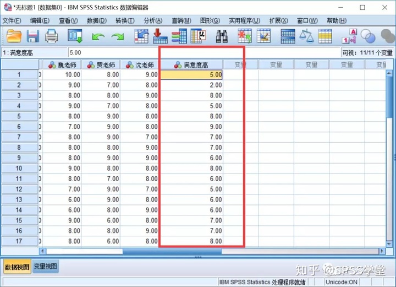Select row header number 17
The width and height of the screenshot is (396, 287).
(x=19, y=241)
